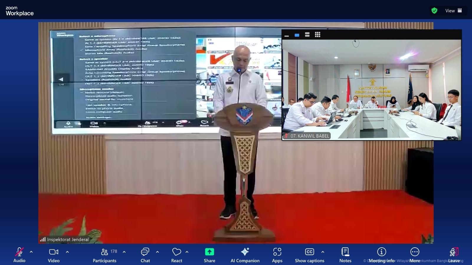This screenshot has height=265, width=472.
Task: Expand the participants options chevron
Action: (x=124, y=252)
